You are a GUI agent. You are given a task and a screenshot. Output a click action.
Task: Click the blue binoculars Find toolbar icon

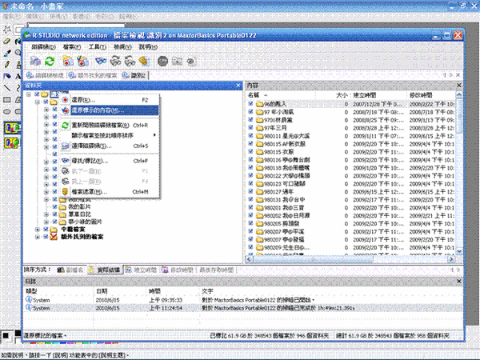coord(101,62)
